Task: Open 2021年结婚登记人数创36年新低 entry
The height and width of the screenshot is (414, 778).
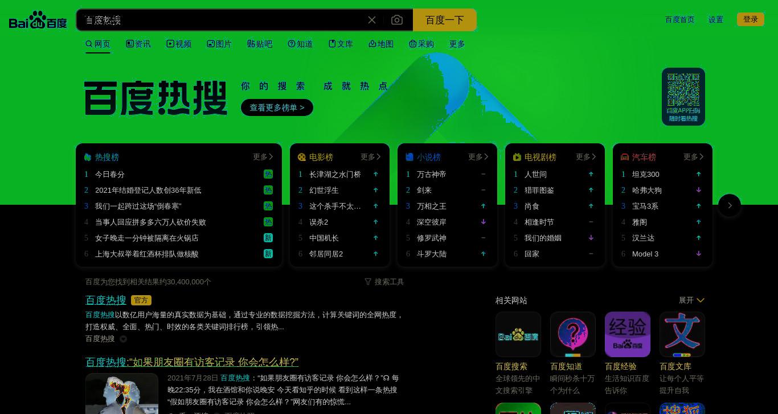Action: pos(148,190)
